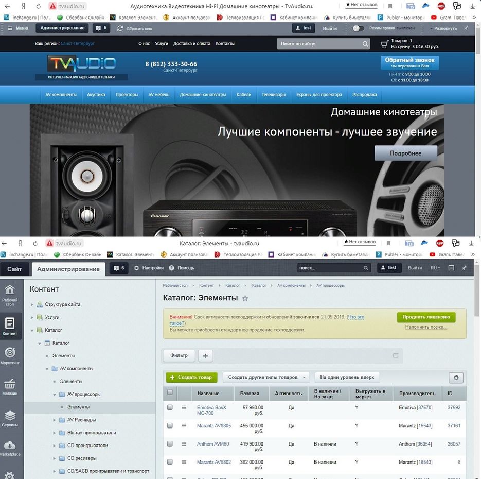Open Домашние кинотеатры site menu item

[x=203, y=95]
